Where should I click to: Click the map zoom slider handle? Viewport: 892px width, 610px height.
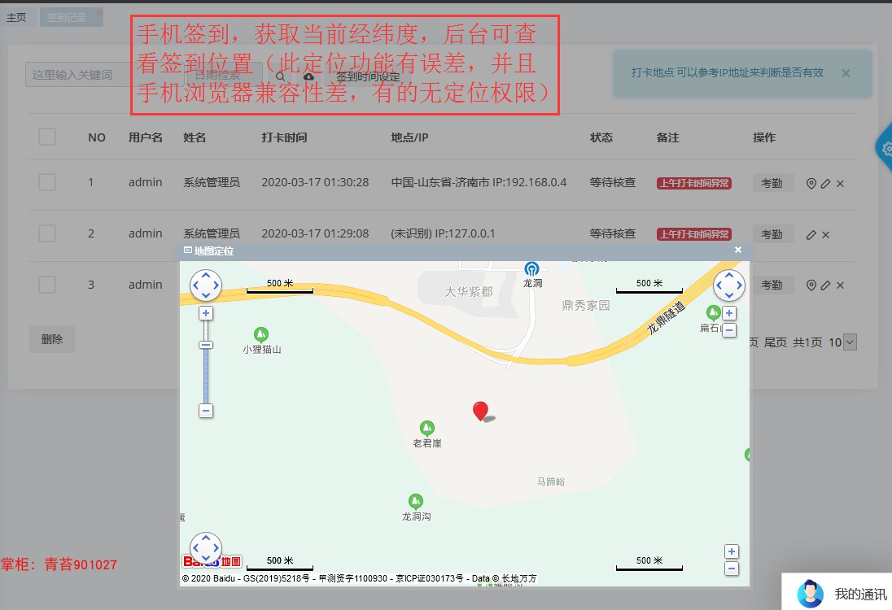coord(206,345)
